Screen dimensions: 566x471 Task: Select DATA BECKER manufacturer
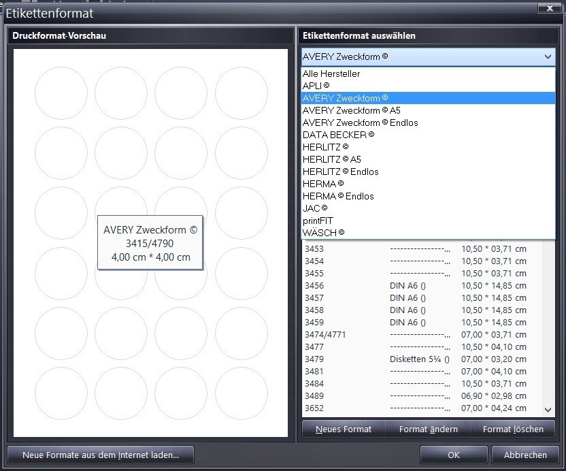tap(428, 135)
